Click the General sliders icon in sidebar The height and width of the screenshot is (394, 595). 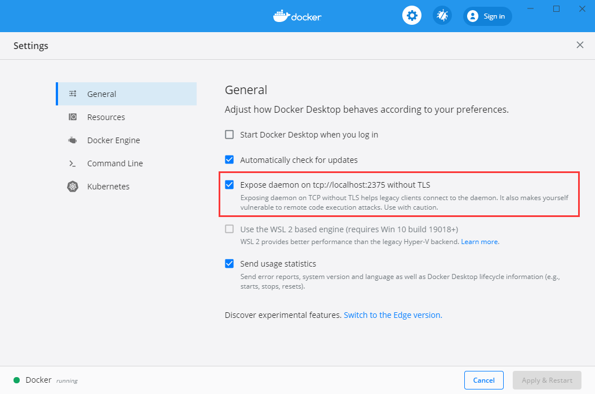click(73, 94)
